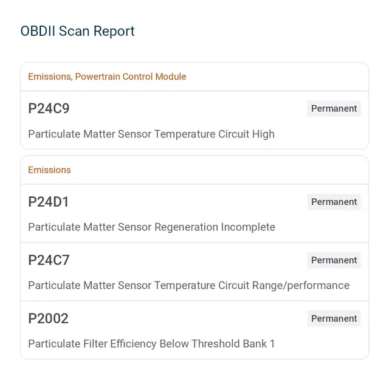Screen dimensions: 389x389
Task: Select the Temperature Circuit Range/performance description
Action: pos(189,286)
